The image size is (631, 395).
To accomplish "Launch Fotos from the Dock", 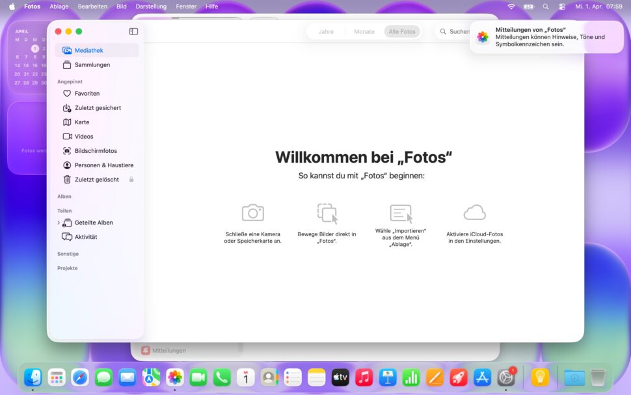I will tap(174, 377).
